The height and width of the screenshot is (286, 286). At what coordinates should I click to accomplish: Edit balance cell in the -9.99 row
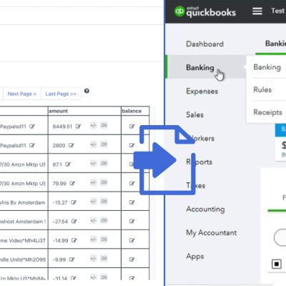(x=132, y=260)
